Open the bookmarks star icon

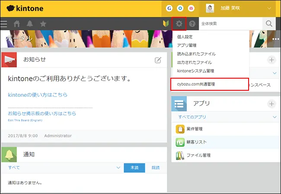(x=43, y=24)
